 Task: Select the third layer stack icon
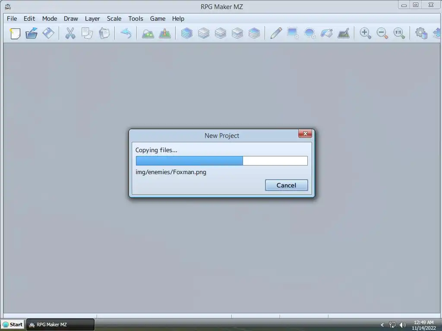[x=221, y=34]
